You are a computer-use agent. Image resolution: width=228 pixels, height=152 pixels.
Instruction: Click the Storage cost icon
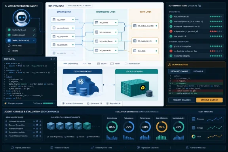point(194,128)
